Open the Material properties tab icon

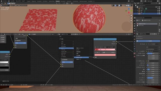tap(134, 53)
